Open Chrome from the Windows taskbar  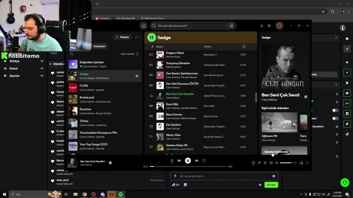tap(84, 194)
